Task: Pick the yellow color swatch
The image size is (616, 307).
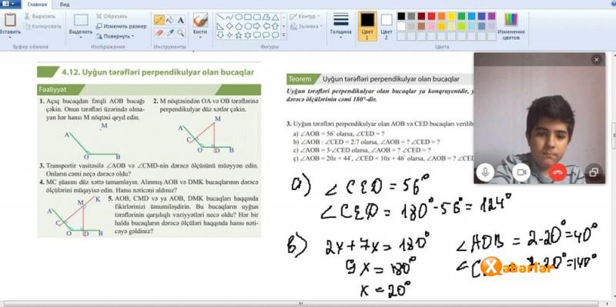Action: point(451,16)
